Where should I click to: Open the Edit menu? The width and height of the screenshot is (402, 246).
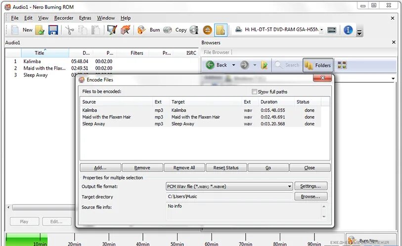(28, 18)
